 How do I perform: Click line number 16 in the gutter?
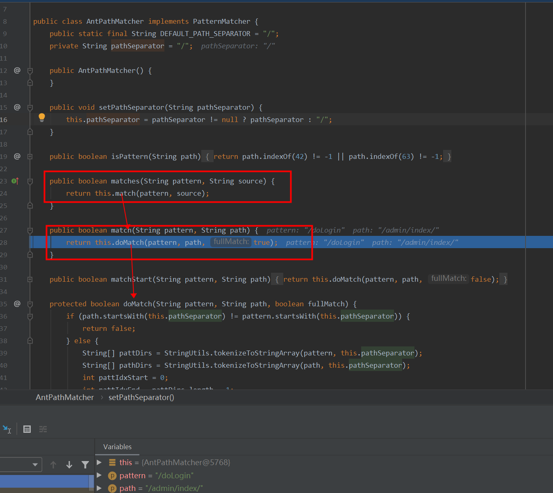(4, 120)
